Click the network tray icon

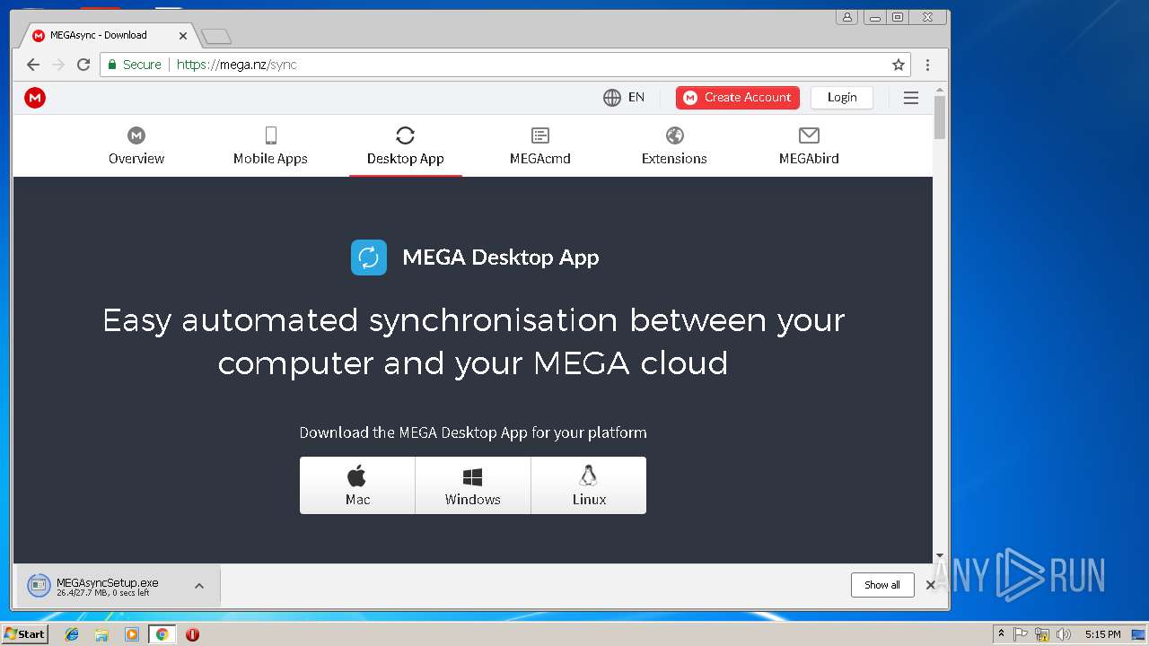pyautogui.click(x=1042, y=634)
